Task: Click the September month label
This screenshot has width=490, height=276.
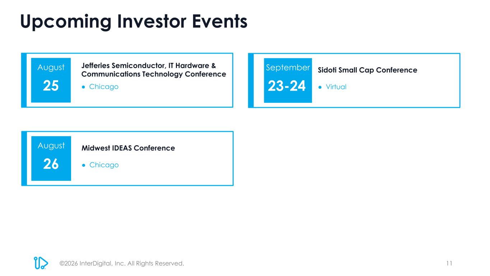Action: (x=288, y=68)
